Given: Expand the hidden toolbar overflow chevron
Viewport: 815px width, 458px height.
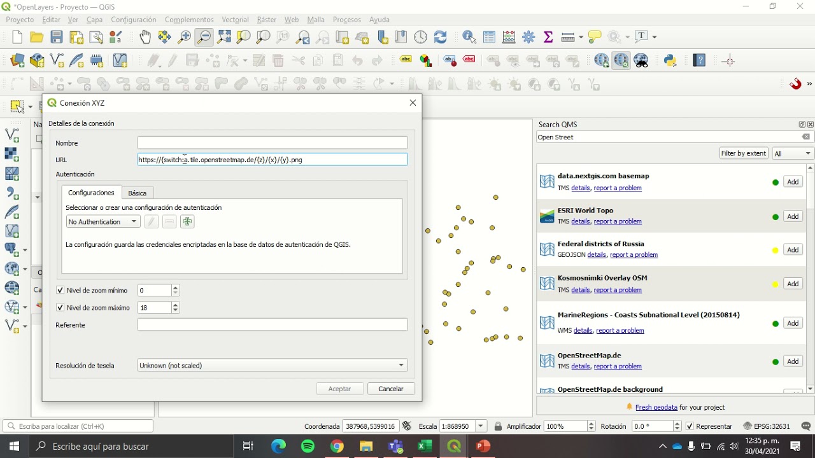Looking at the screenshot, I should point(809,84).
